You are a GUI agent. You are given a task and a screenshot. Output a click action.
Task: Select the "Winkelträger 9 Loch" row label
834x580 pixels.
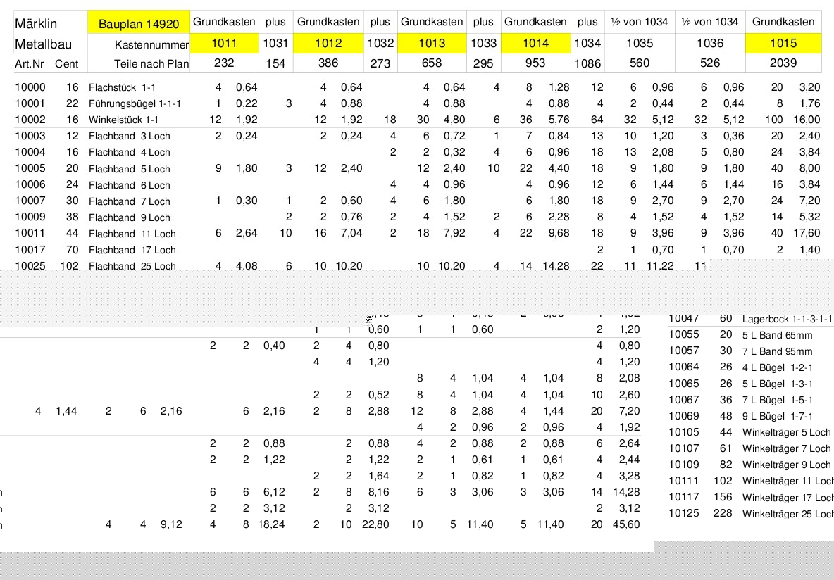pyautogui.click(x=787, y=465)
